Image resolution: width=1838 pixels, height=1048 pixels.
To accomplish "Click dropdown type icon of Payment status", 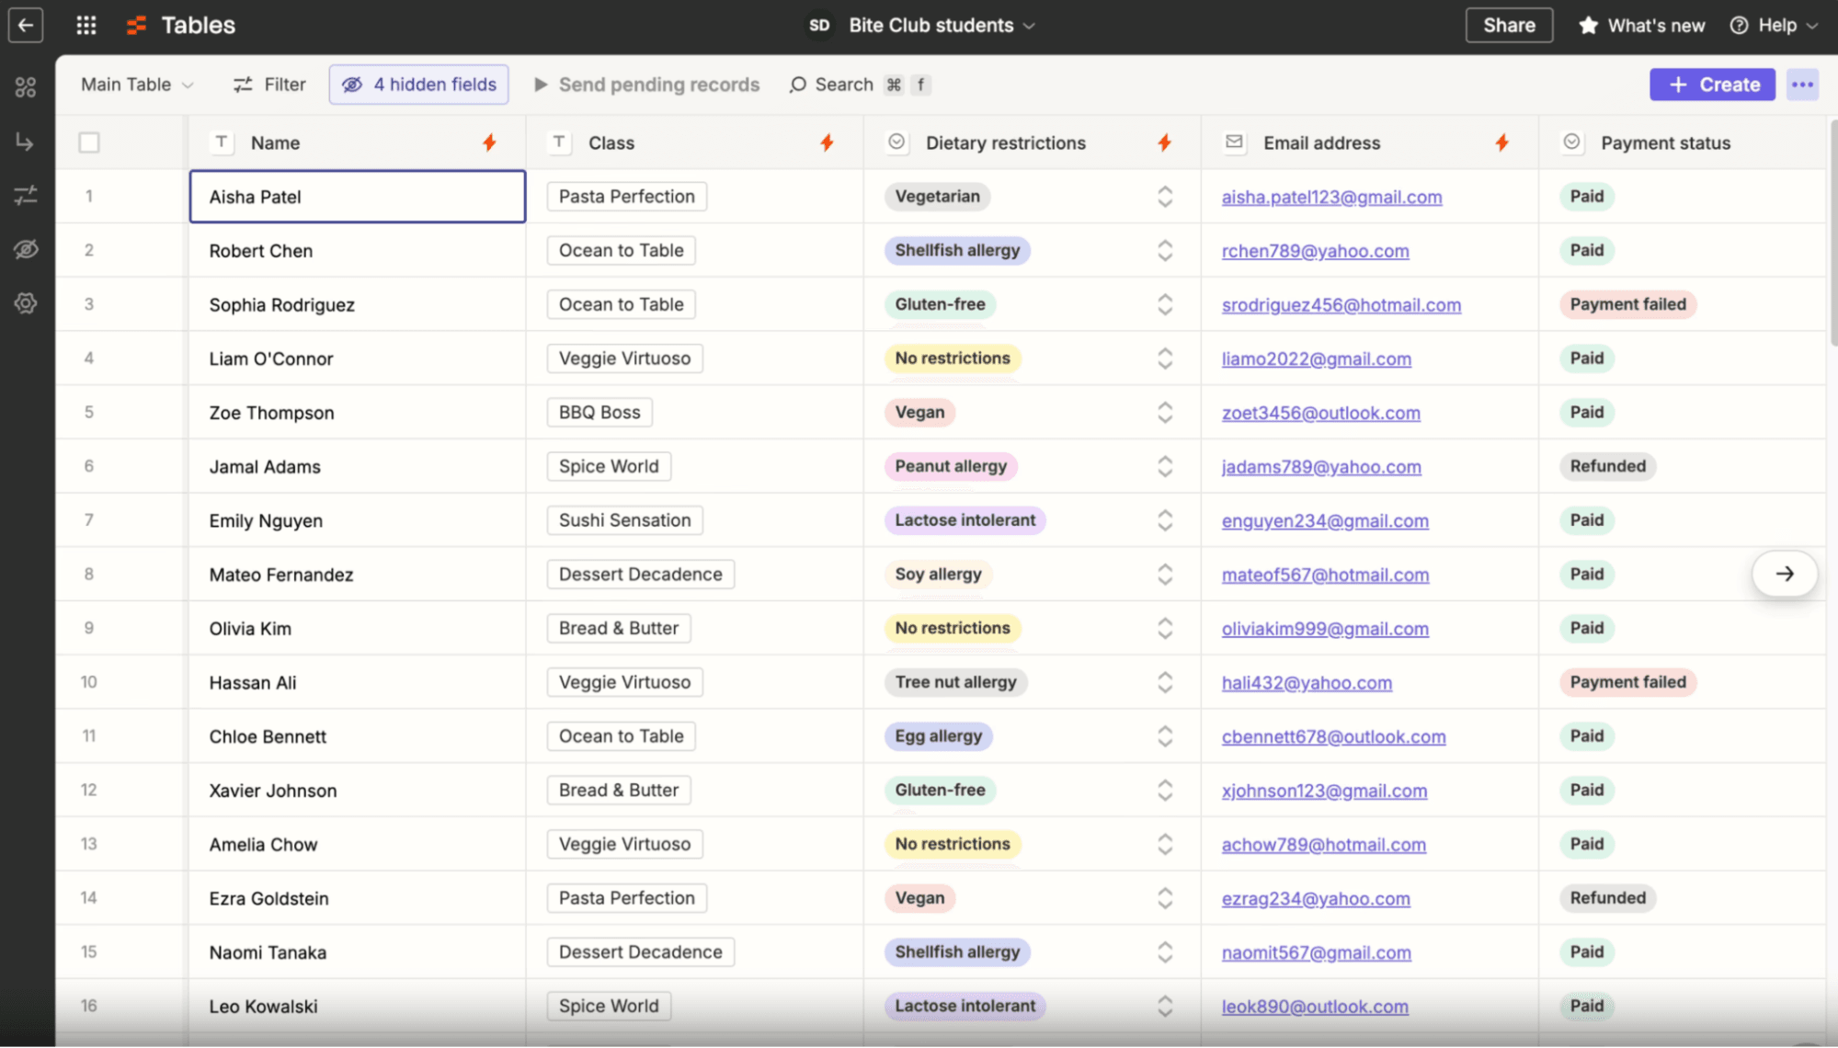I will click(1571, 142).
